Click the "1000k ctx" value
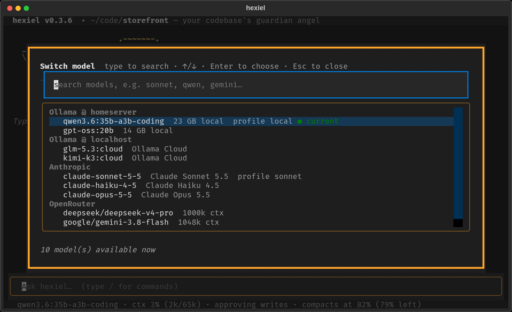 point(203,213)
